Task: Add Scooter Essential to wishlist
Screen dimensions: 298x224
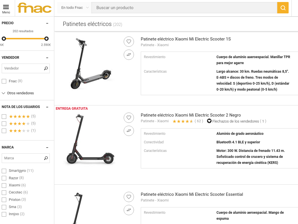Action: [x=129, y=197]
